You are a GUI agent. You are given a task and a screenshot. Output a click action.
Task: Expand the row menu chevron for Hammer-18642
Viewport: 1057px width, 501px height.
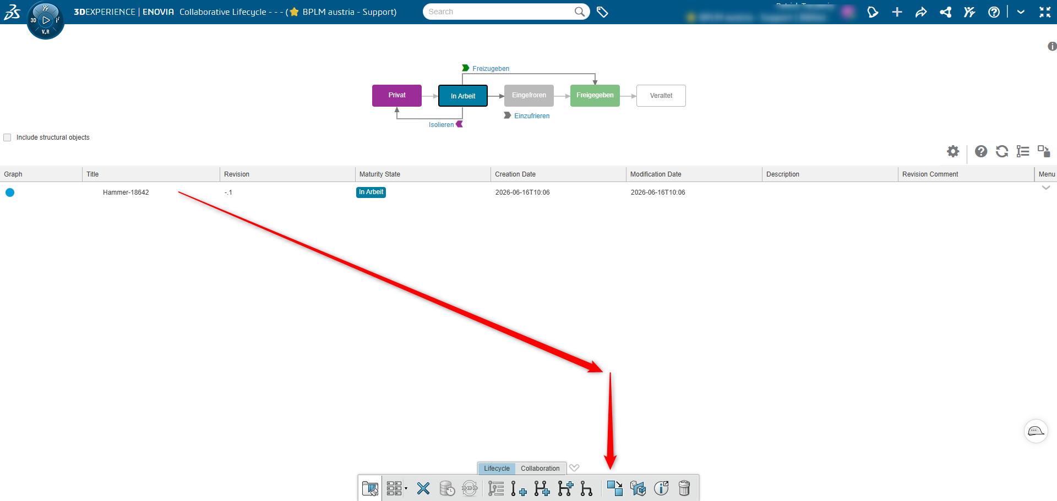pos(1046,188)
